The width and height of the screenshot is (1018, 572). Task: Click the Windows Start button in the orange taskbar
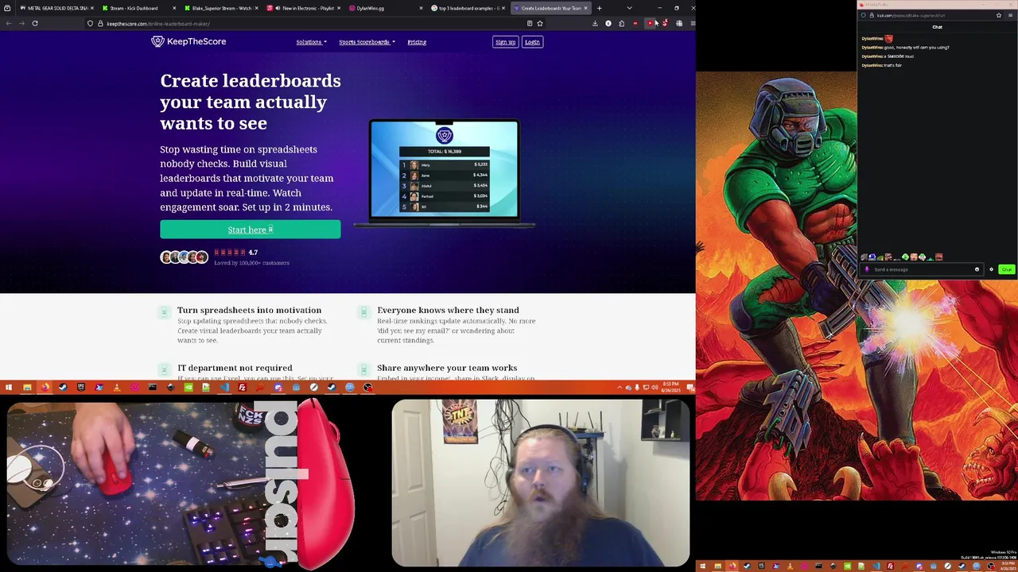tap(9, 388)
